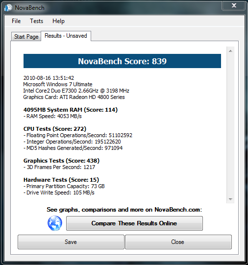Click the NovaBench Score: 839 banner
The width and height of the screenshot is (248, 265).
pos(122,61)
